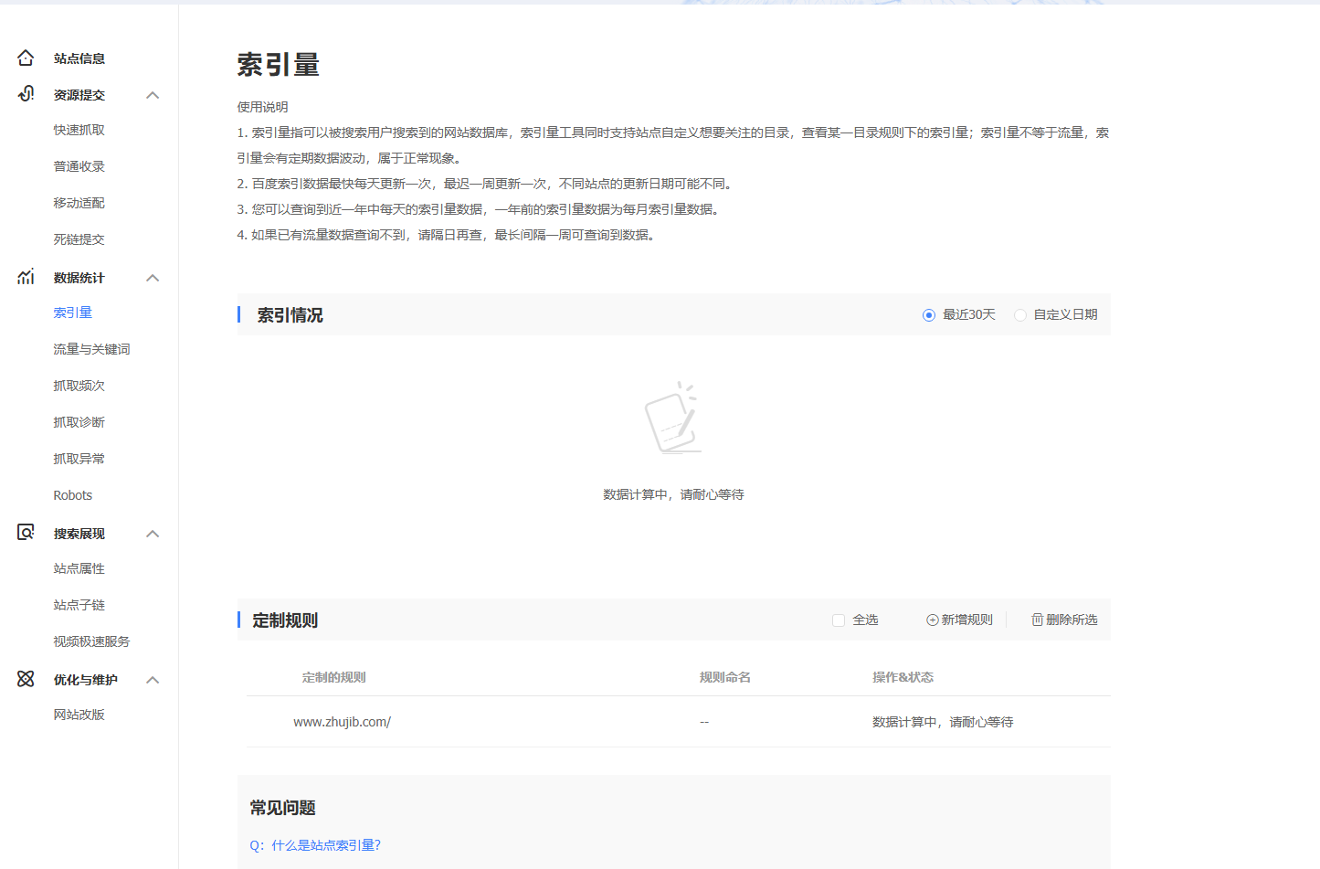Collapse the 搜索展现 section chevron
Screen dimensions: 1320x869
pos(153,534)
